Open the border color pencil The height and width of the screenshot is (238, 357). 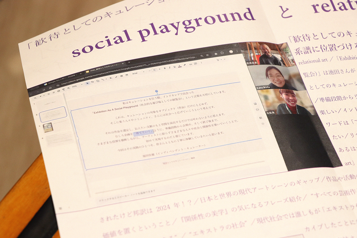point(116,77)
